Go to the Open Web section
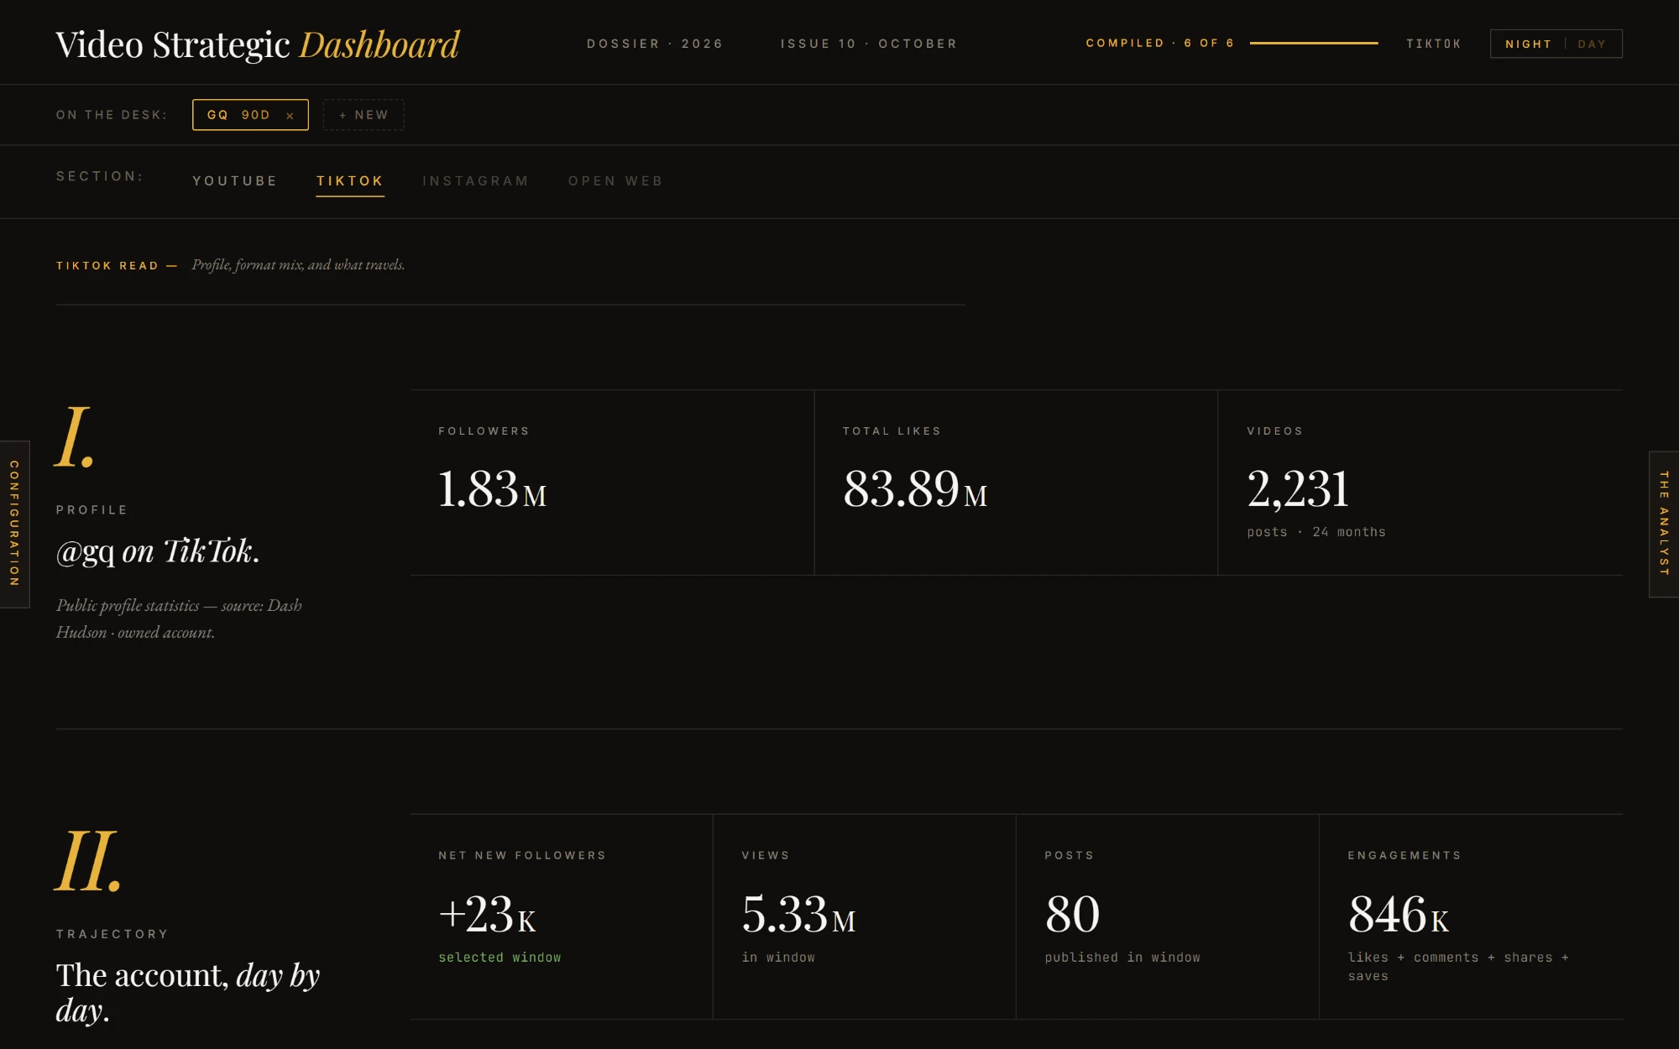This screenshot has width=1679, height=1049. point(615,181)
